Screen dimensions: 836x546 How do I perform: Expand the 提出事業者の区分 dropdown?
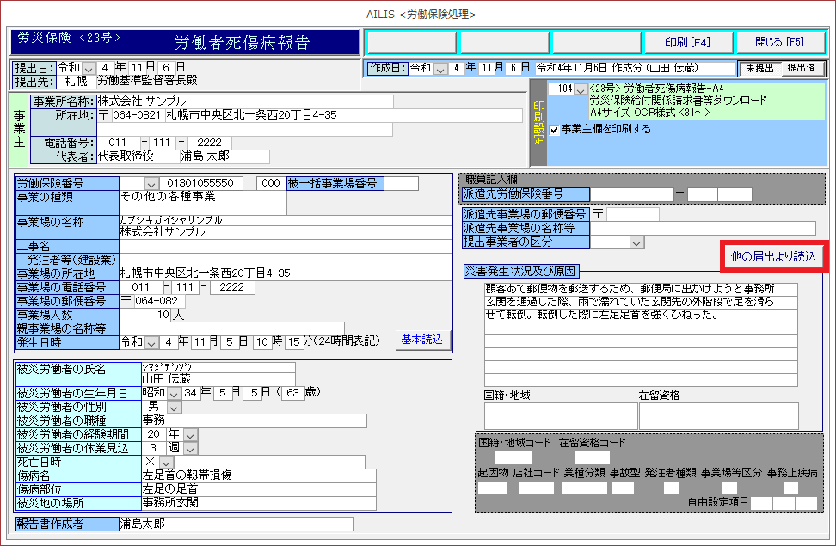[x=636, y=242]
